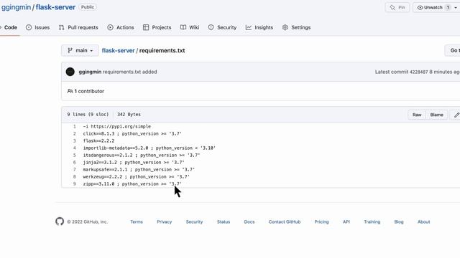Image resolution: width=460 pixels, height=258 pixels.
Task: Click the flask-server breadcrumb link
Action: click(x=118, y=51)
